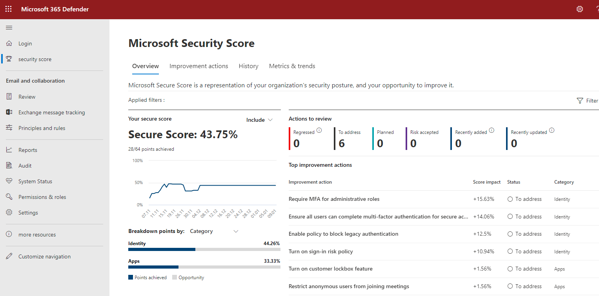Open the Include dropdown

click(x=259, y=120)
